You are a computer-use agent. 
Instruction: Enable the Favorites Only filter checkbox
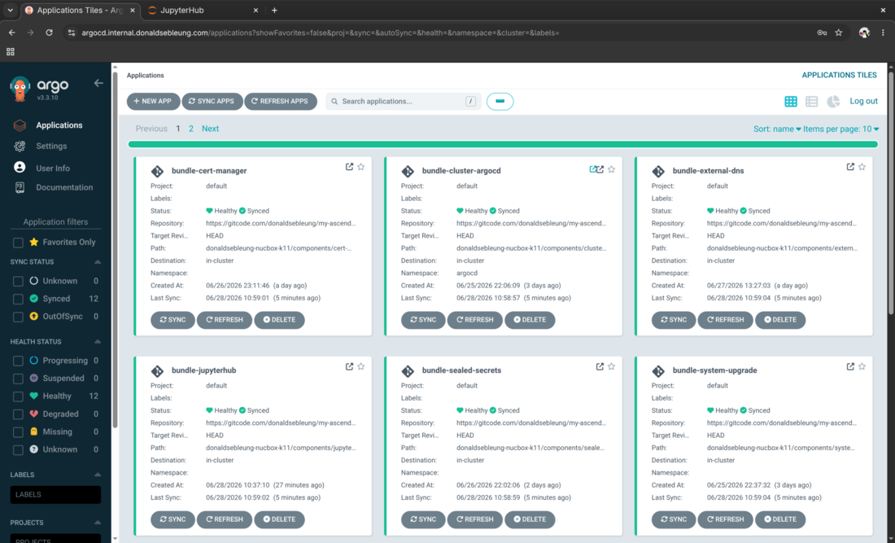18,243
